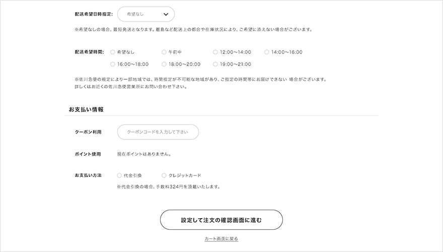Click the 配送希望時間 label
Screen dimensions: 443x252
point(89,52)
